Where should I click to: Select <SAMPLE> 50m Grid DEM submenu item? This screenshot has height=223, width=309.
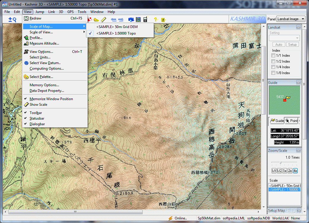pos(120,27)
